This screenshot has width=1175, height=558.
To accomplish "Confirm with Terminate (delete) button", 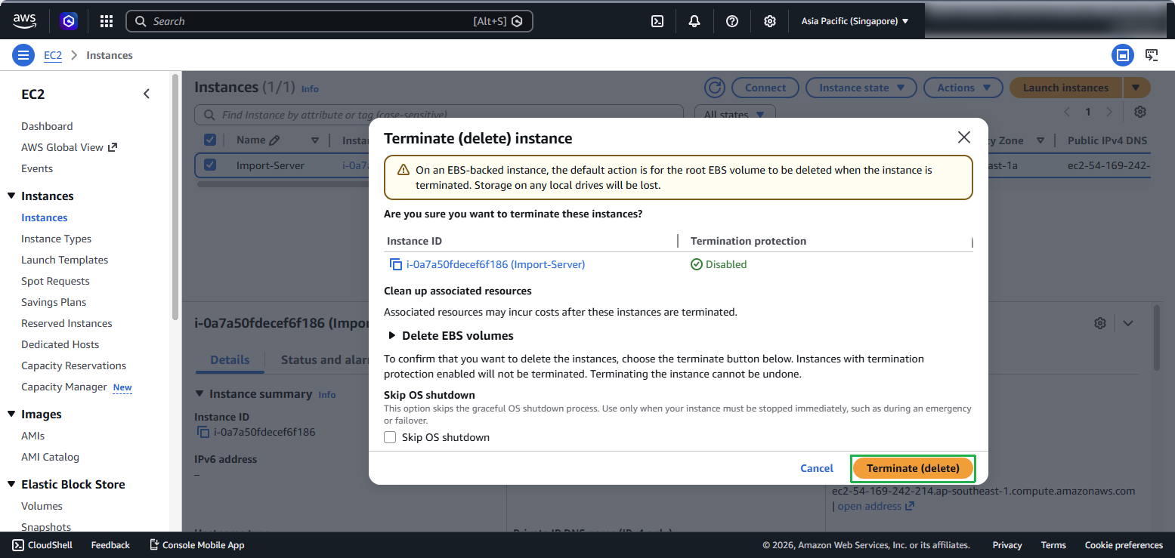I will tap(913, 468).
